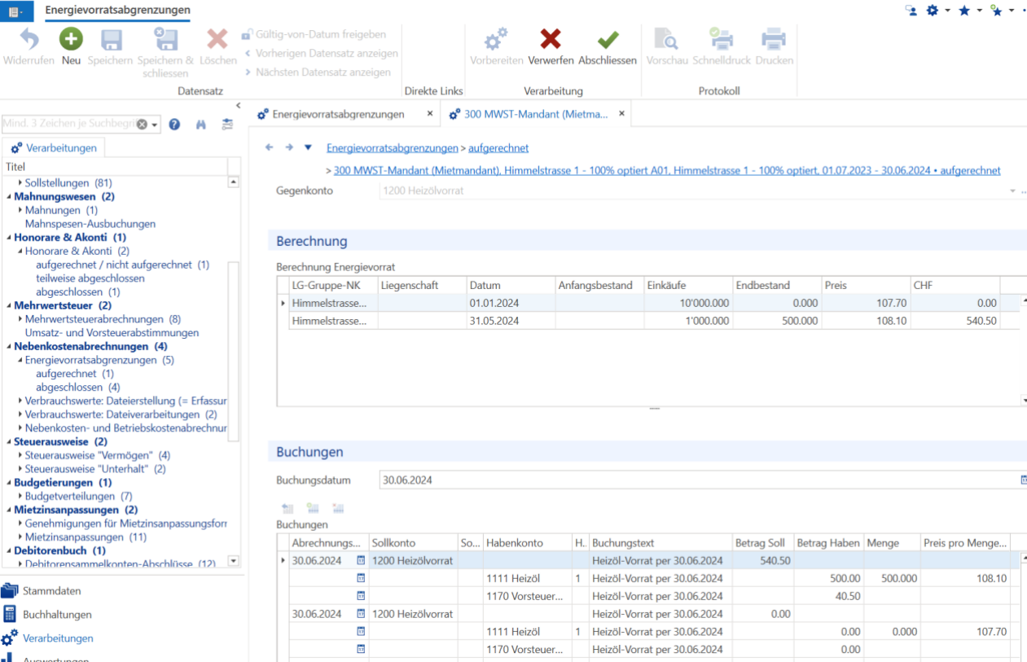This screenshot has height=662, width=1027.
Task: Clear the search field with the X icon
Action: [x=142, y=125]
